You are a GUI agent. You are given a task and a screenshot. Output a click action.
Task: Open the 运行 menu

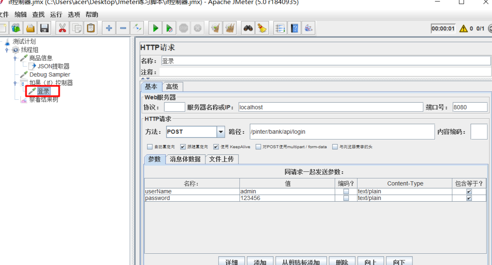[x=56, y=14]
